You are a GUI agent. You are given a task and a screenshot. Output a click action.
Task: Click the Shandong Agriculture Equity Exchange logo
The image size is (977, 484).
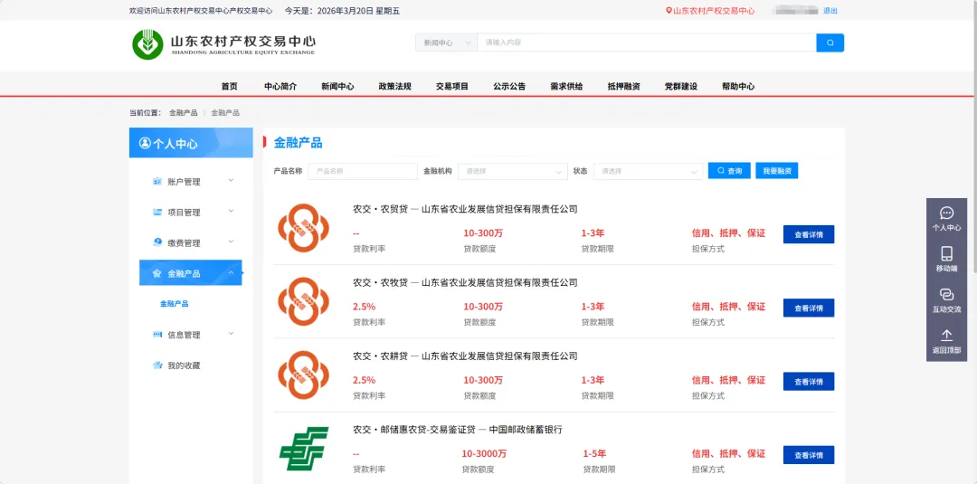click(x=223, y=43)
